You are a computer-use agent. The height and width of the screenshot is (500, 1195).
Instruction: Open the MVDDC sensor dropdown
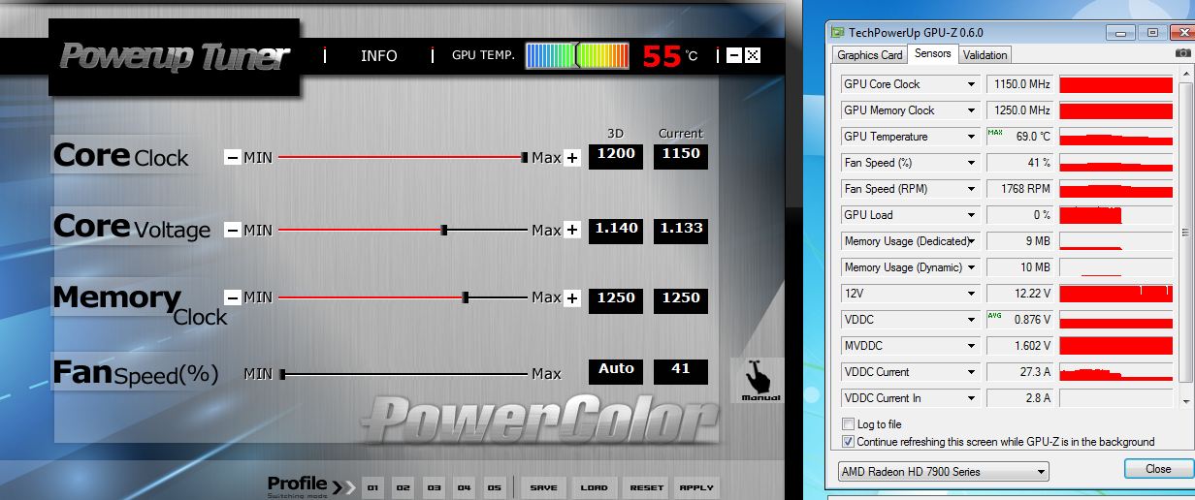pos(971,346)
